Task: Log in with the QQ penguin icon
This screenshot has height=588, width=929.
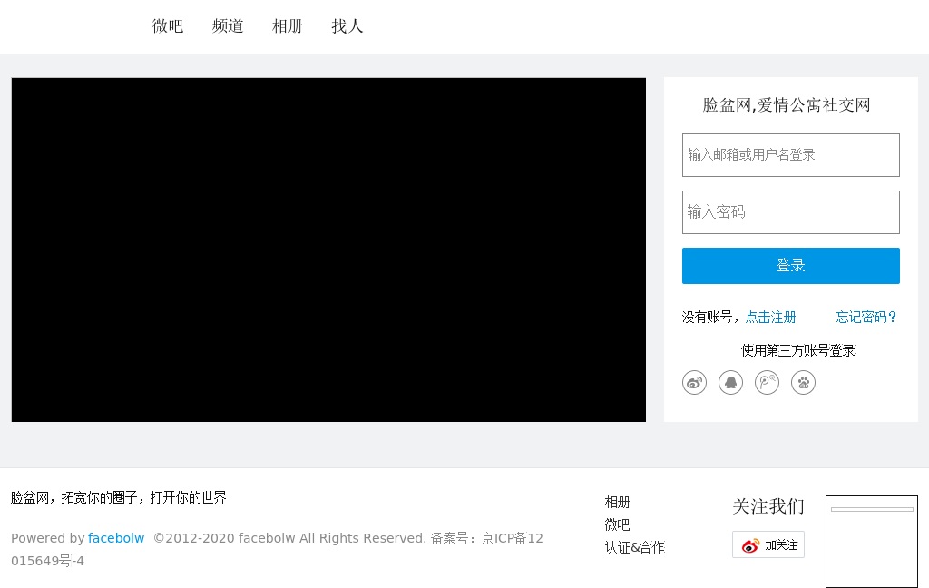Action: [730, 383]
